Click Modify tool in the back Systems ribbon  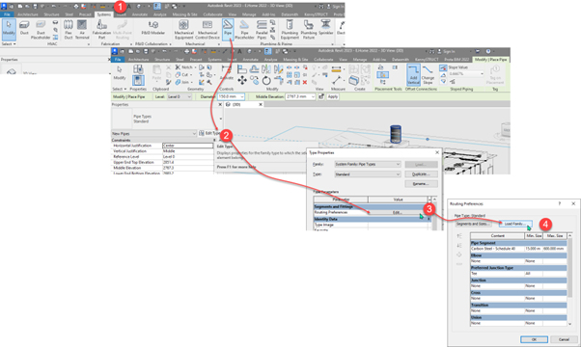point(9,29)
